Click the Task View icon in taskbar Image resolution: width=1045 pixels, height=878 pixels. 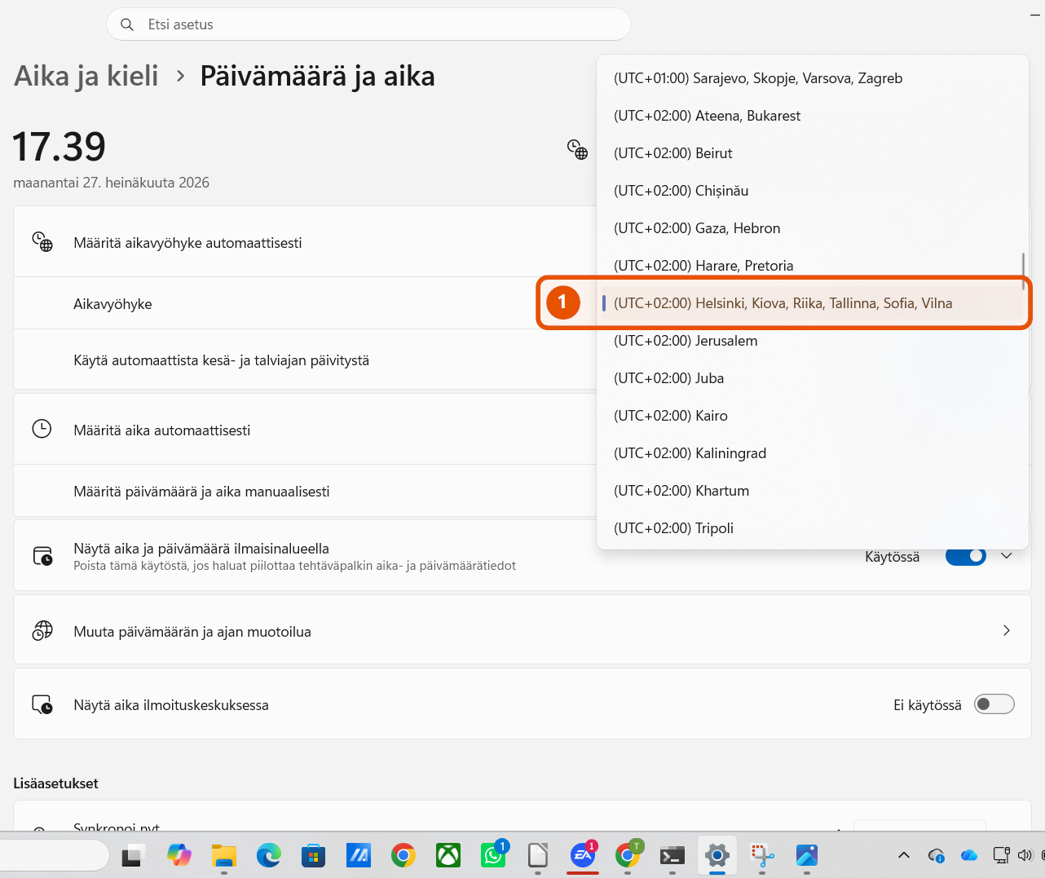point(133,856)
